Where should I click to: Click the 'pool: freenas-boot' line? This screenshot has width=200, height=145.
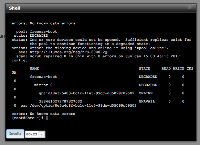(36, 32)
